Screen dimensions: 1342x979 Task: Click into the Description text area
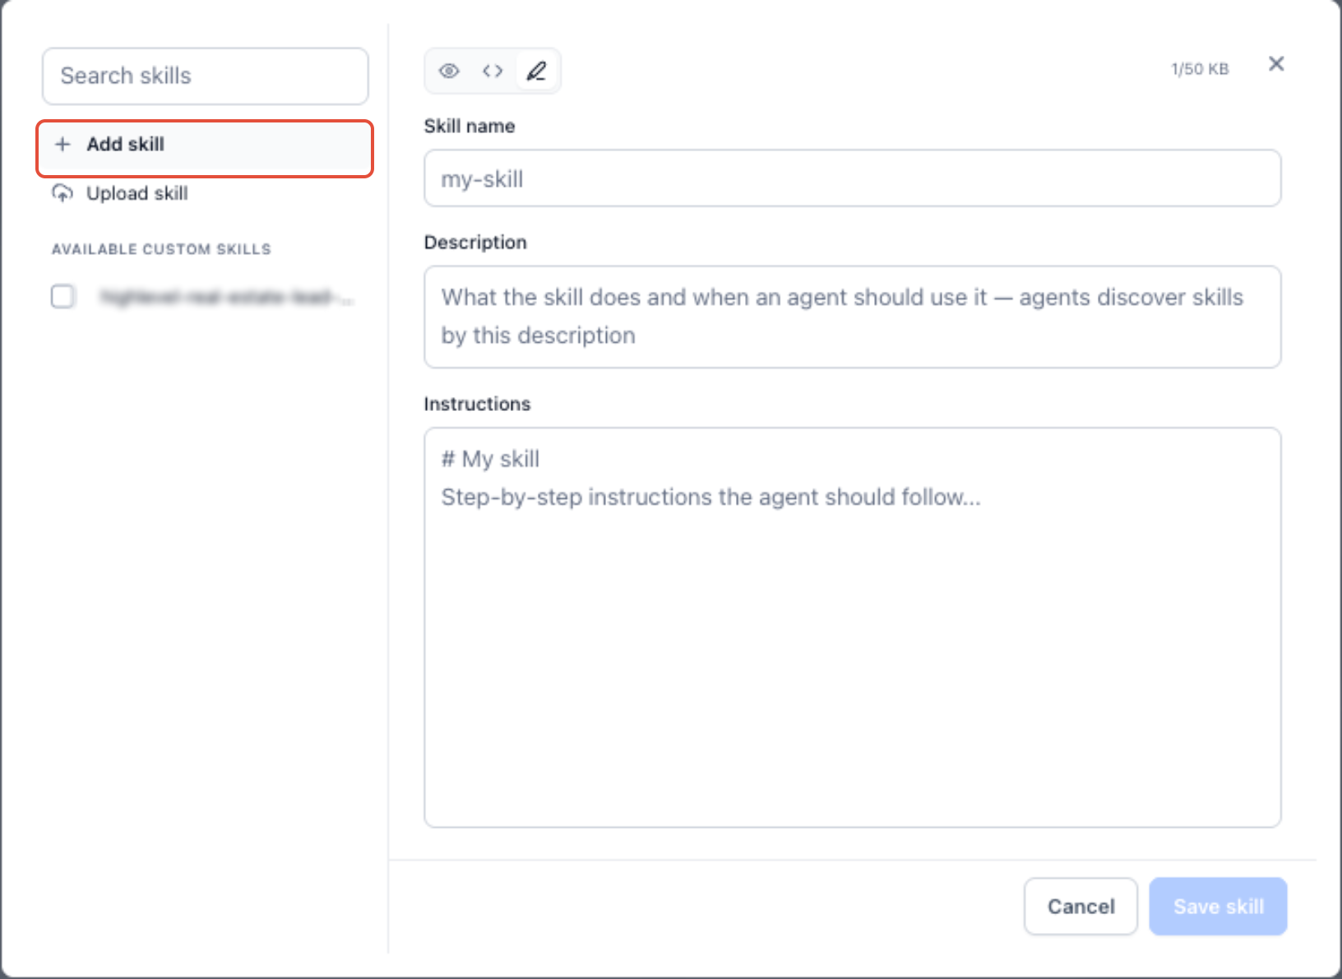point(852,316)
